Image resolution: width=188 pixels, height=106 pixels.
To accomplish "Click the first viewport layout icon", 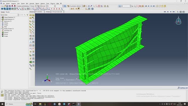I will point(2,9).
